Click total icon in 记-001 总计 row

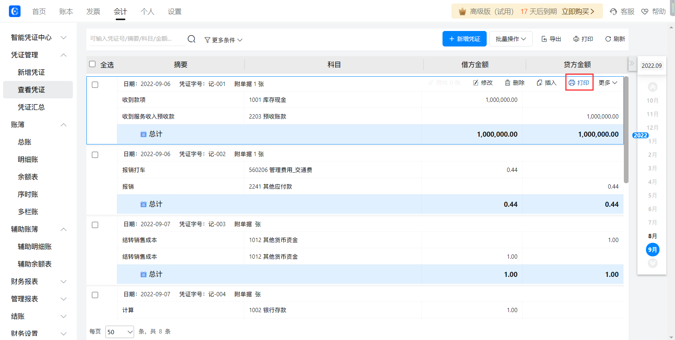(143, 134)
